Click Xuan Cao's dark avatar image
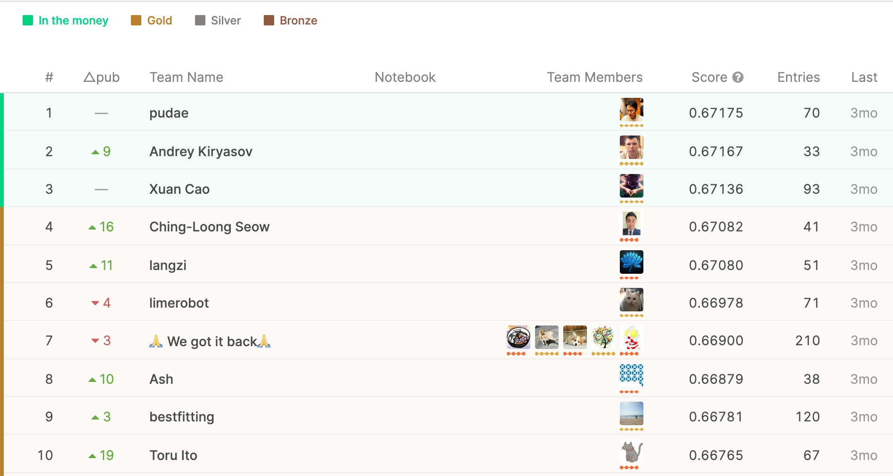Image resolution: width=893 pixels, height=476 pixels. (632, 186)
